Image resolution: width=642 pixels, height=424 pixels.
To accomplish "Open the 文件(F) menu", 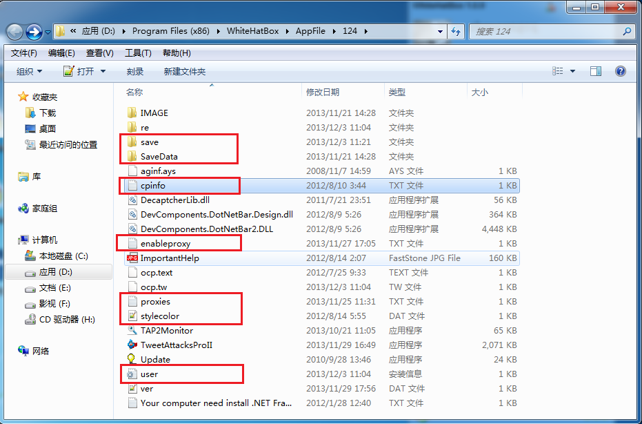I will click(x=24, y=53).
